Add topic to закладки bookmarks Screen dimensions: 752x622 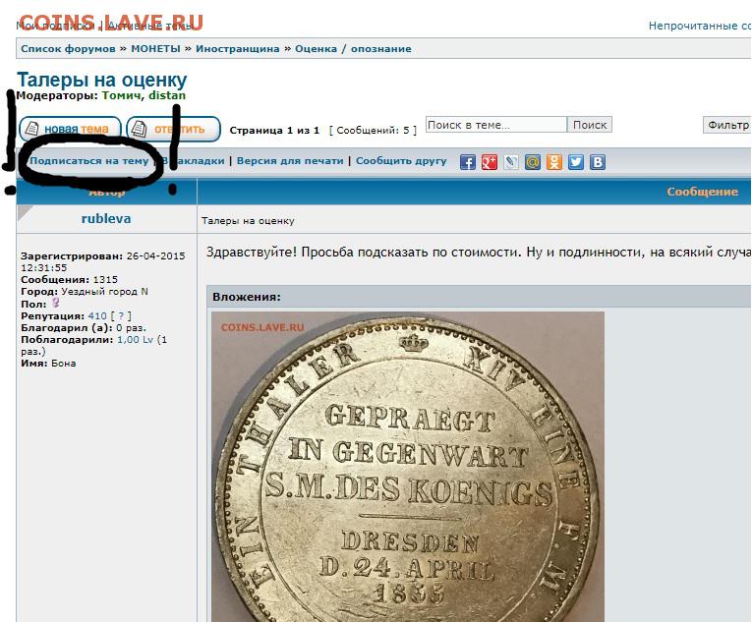pyautogui.click(x=194, y=161)
